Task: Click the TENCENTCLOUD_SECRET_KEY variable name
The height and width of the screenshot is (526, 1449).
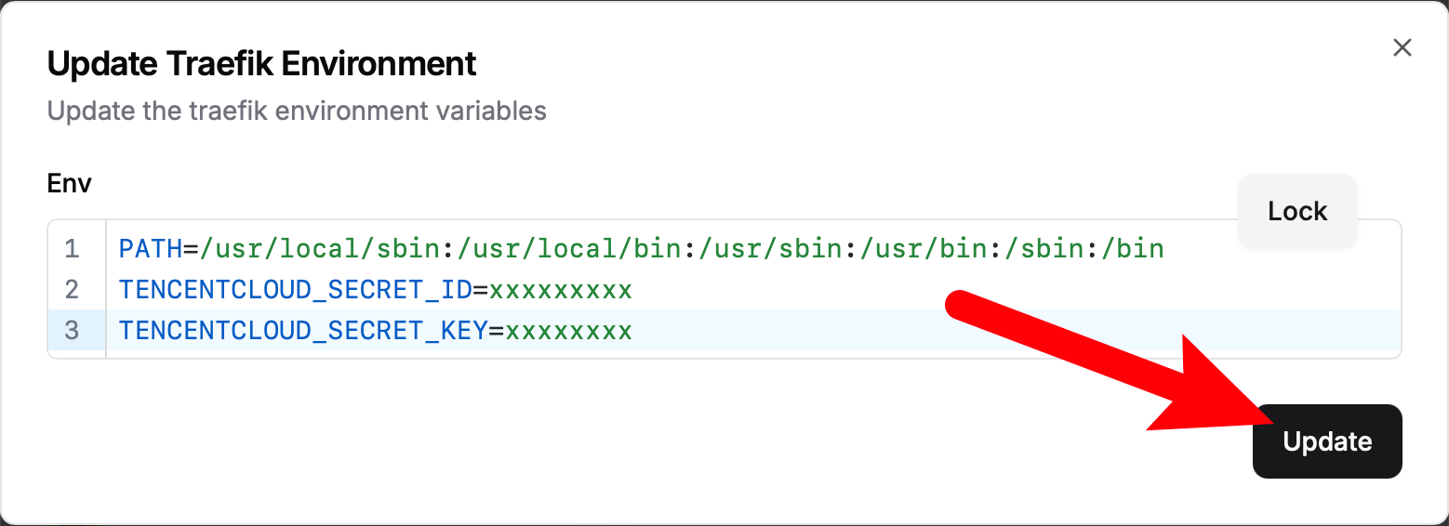Action: 302,331
